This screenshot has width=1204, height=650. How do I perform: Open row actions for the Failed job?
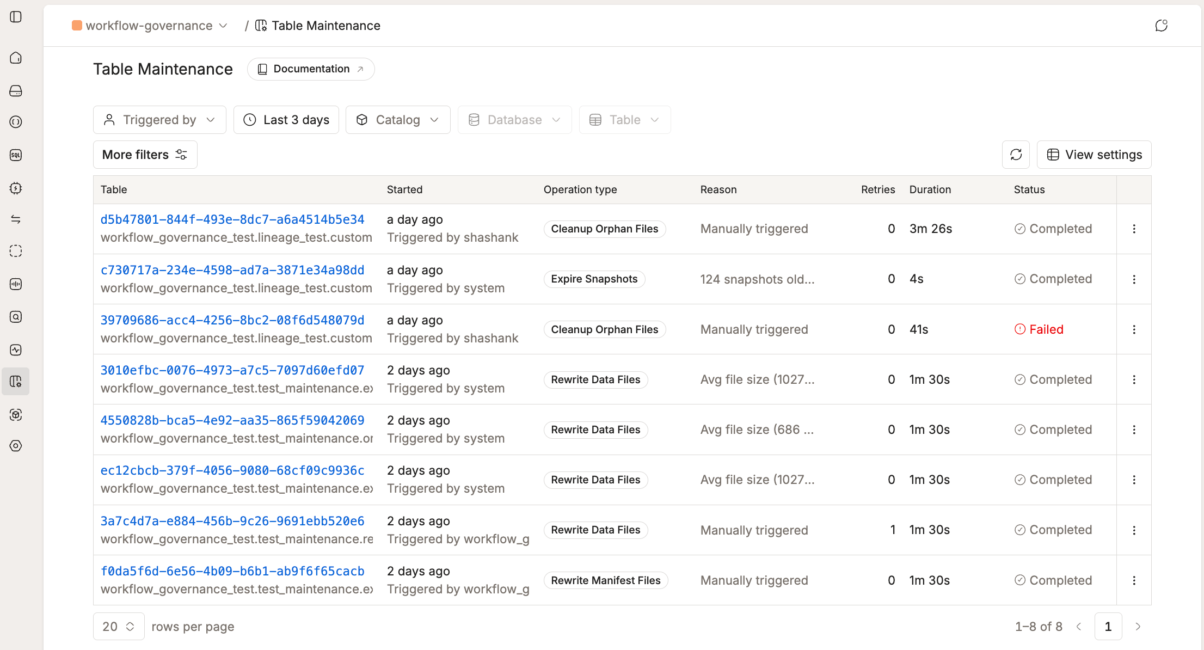[x=1134, y=329]
